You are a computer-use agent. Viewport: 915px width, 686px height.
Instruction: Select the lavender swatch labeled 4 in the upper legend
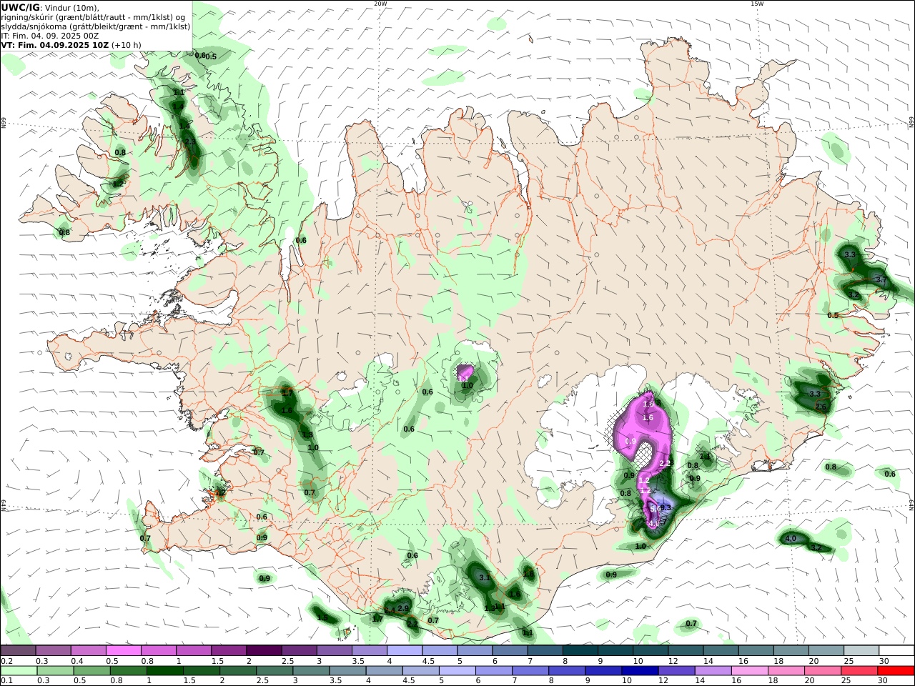point(405,651)
